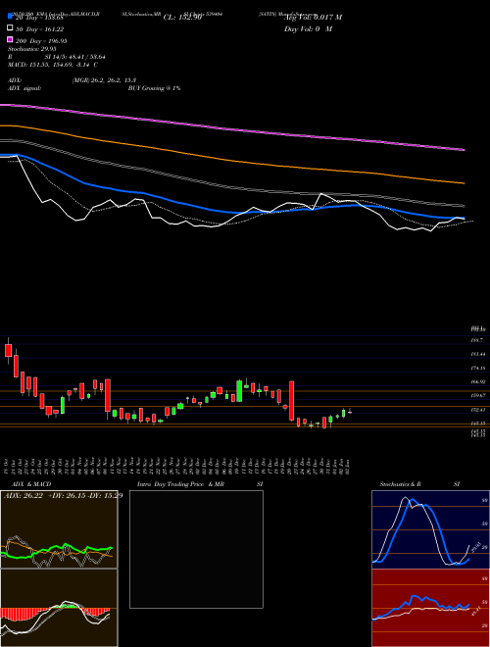Click the magenta 200 Day legend swatch

[11, 39]
